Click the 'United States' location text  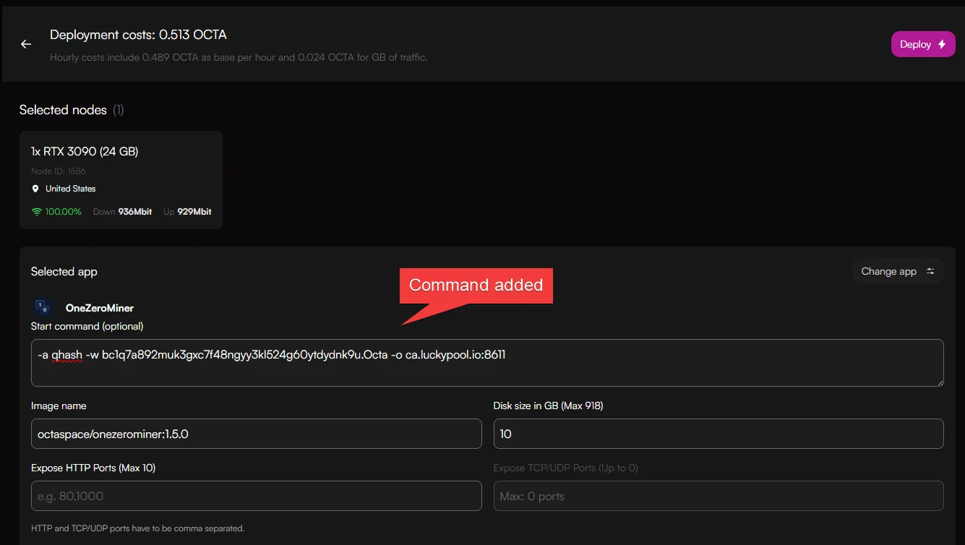point(71,189)
